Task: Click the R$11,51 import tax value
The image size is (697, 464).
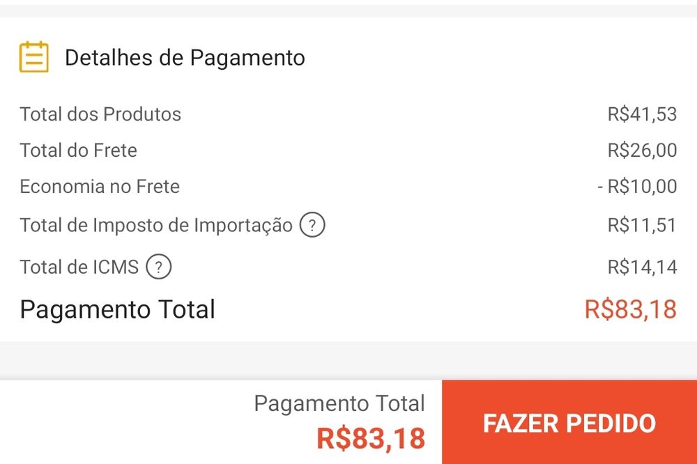Action: tap(641, 226)
